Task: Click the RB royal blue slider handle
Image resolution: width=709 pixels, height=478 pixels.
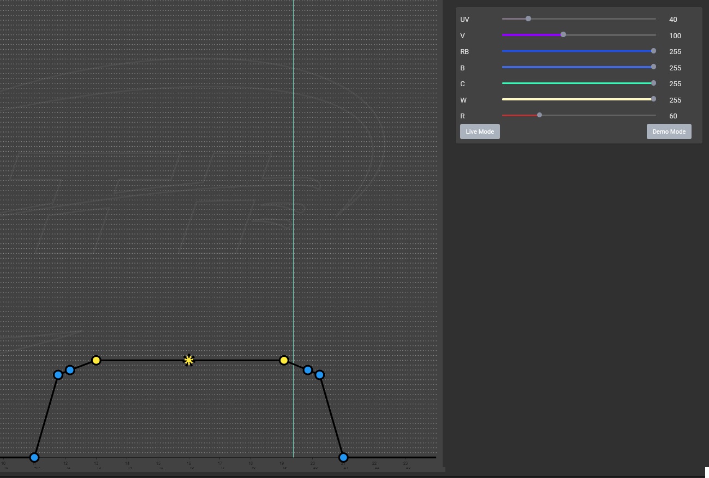Action: 653,51
